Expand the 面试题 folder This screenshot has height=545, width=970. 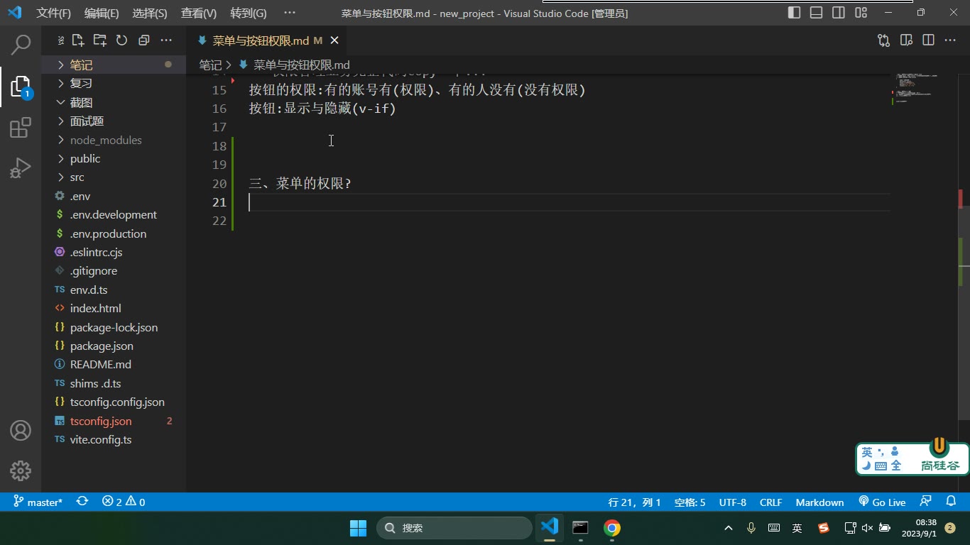(114, 121)
